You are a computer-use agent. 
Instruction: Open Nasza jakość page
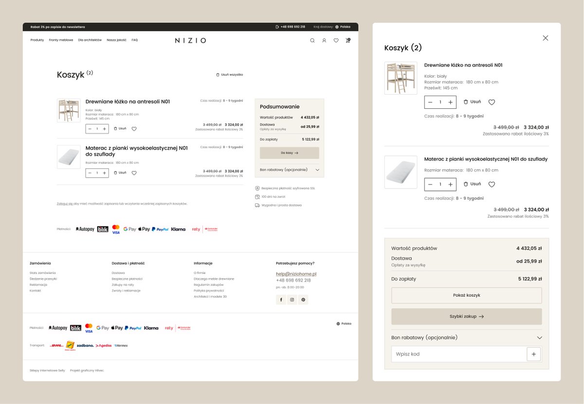click(x=117, y=40)
